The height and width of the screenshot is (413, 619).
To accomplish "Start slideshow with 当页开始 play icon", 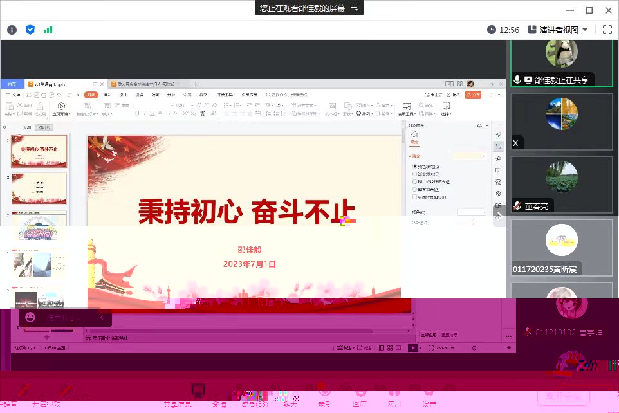I will tap(61, 106).
